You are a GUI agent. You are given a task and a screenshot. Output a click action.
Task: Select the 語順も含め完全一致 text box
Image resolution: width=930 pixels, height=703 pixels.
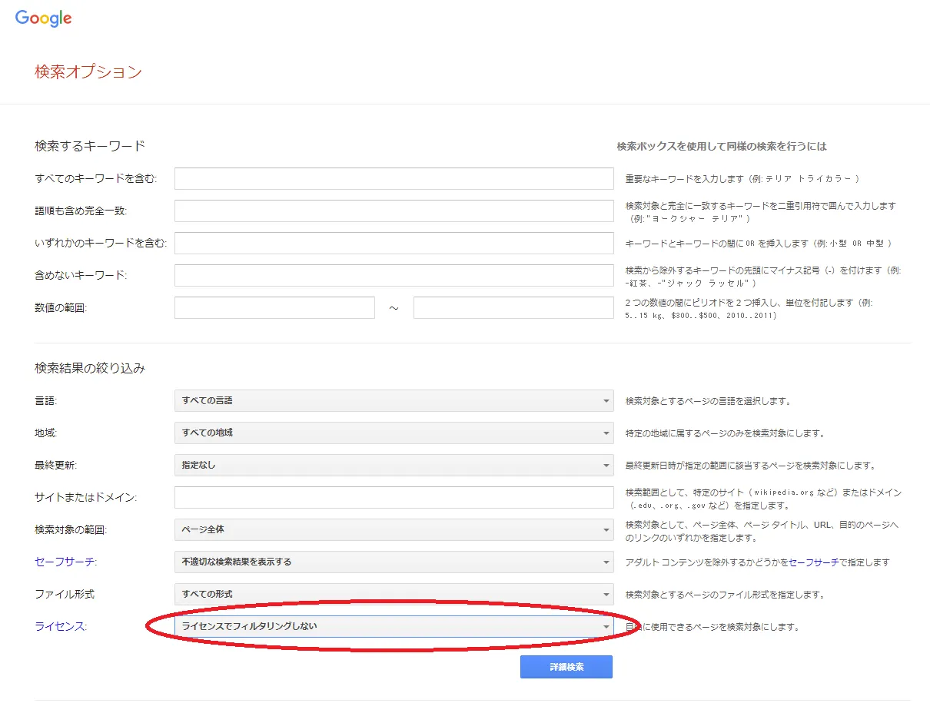click(394, 211)
